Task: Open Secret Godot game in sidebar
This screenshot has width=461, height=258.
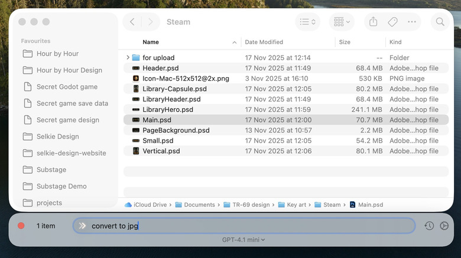Action: (x=60, y=87)
